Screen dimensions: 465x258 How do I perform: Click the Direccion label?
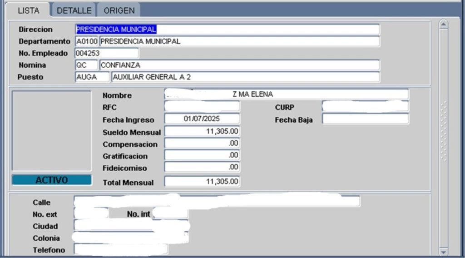click(35, 30)
